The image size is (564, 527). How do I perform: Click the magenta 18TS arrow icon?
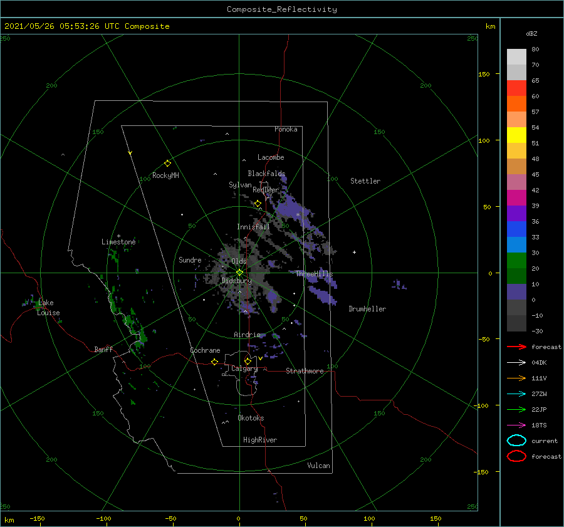pos(516,425)
